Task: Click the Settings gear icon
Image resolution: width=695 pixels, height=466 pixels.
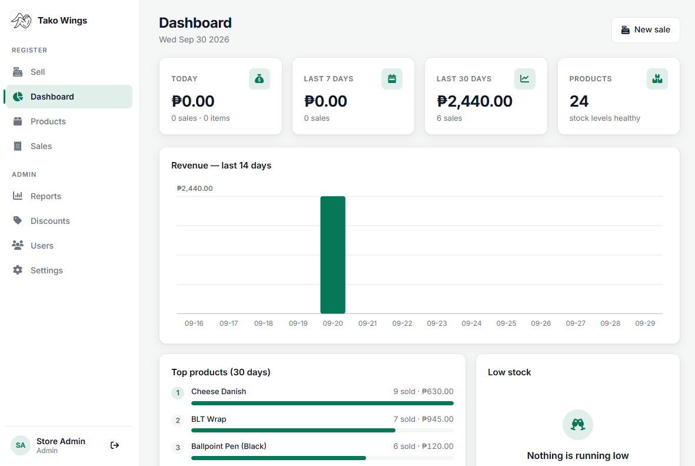Action: coord(18,270)
